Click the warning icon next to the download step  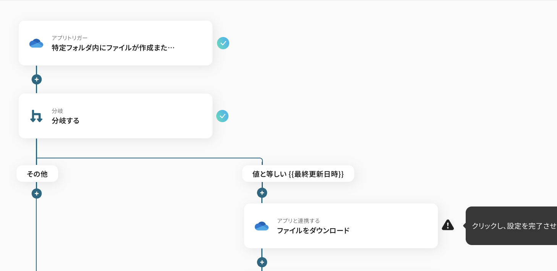click(448, 225)
